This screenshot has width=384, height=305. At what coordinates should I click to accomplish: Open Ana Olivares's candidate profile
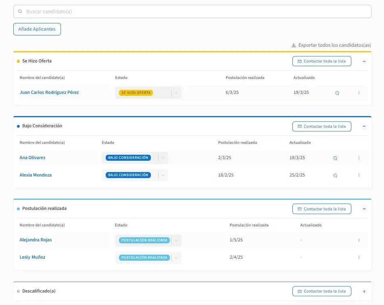coord(32,158)
